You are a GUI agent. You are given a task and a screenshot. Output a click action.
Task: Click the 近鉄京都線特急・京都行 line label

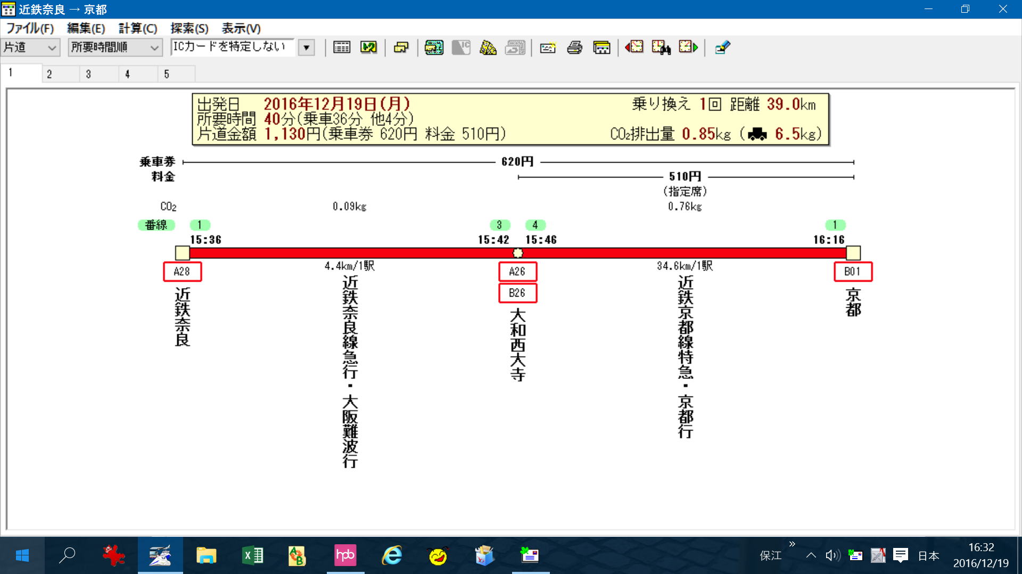coord(686,357)
